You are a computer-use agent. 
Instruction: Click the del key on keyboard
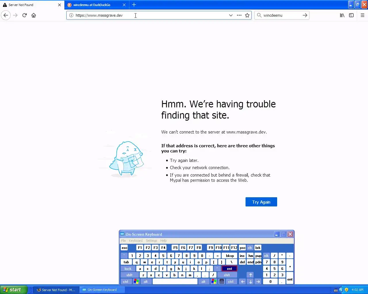click(242, 262)
